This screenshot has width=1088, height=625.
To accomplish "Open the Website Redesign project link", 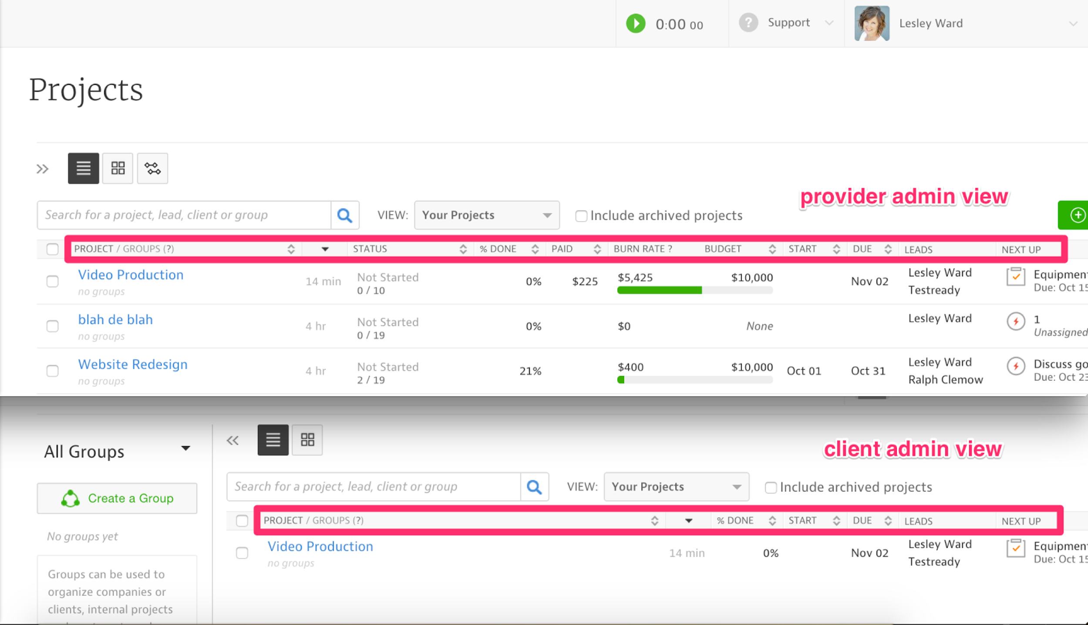I will point(132,364).
